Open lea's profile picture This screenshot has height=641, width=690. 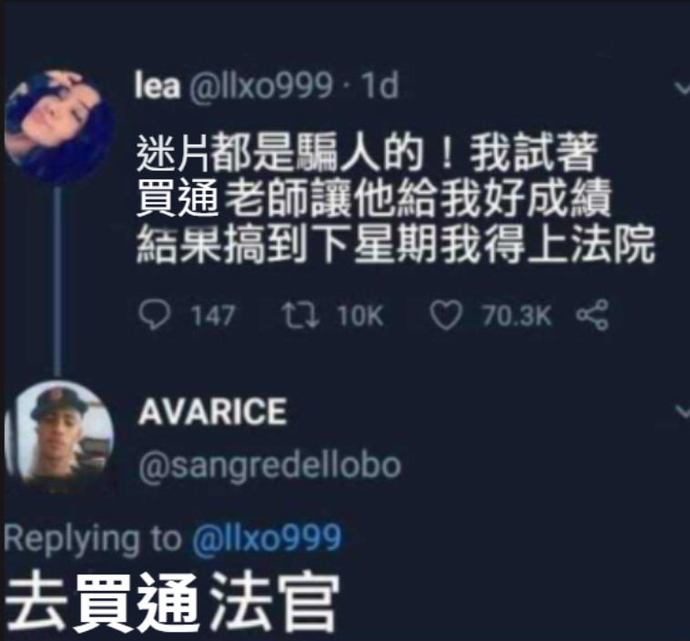[x=59, y=126]
